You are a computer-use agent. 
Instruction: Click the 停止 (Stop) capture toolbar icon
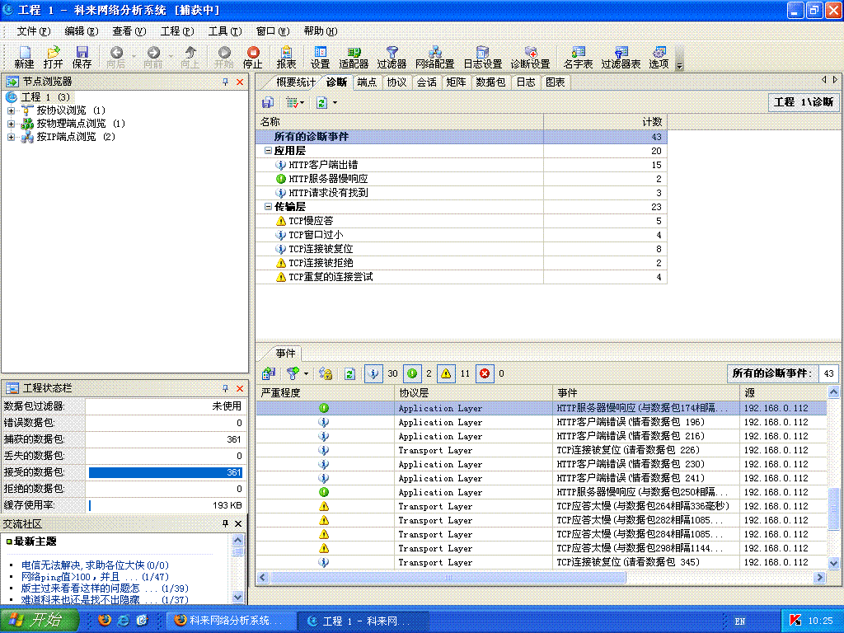pyautogui.click(x=252, y=57)
